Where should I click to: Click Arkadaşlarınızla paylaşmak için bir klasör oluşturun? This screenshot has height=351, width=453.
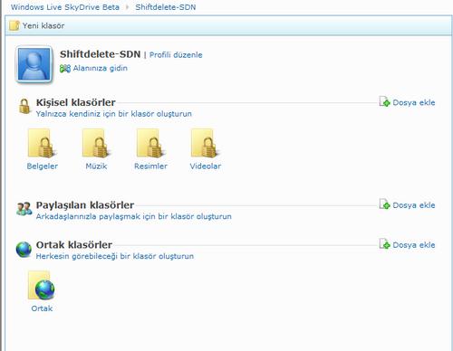click(x=134, y=216)
